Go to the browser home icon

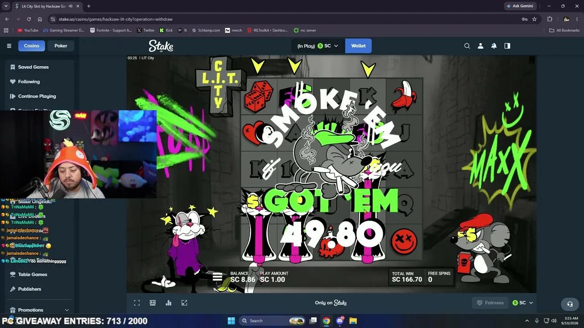(x=40, y=19)
